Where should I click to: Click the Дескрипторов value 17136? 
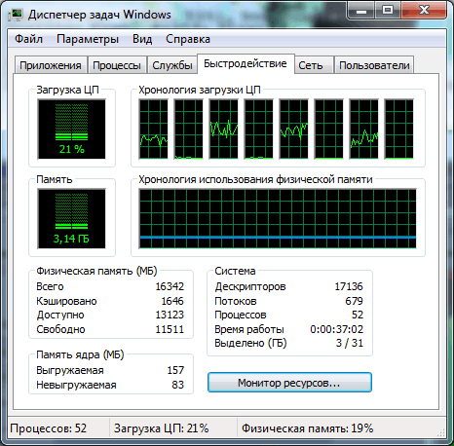[x=349, y=286]
